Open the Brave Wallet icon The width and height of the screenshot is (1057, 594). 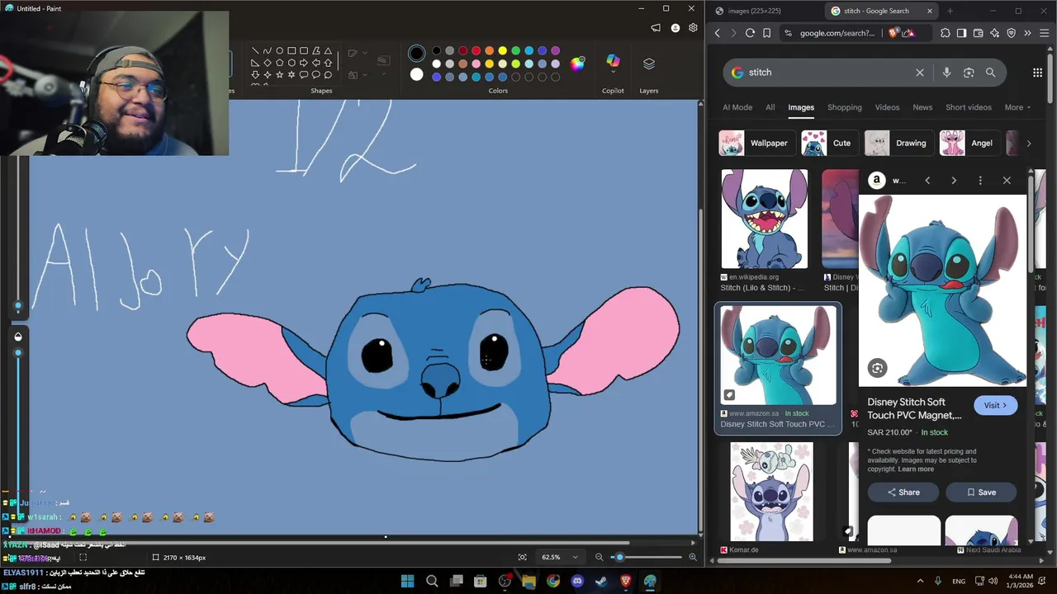coord(978,33)
